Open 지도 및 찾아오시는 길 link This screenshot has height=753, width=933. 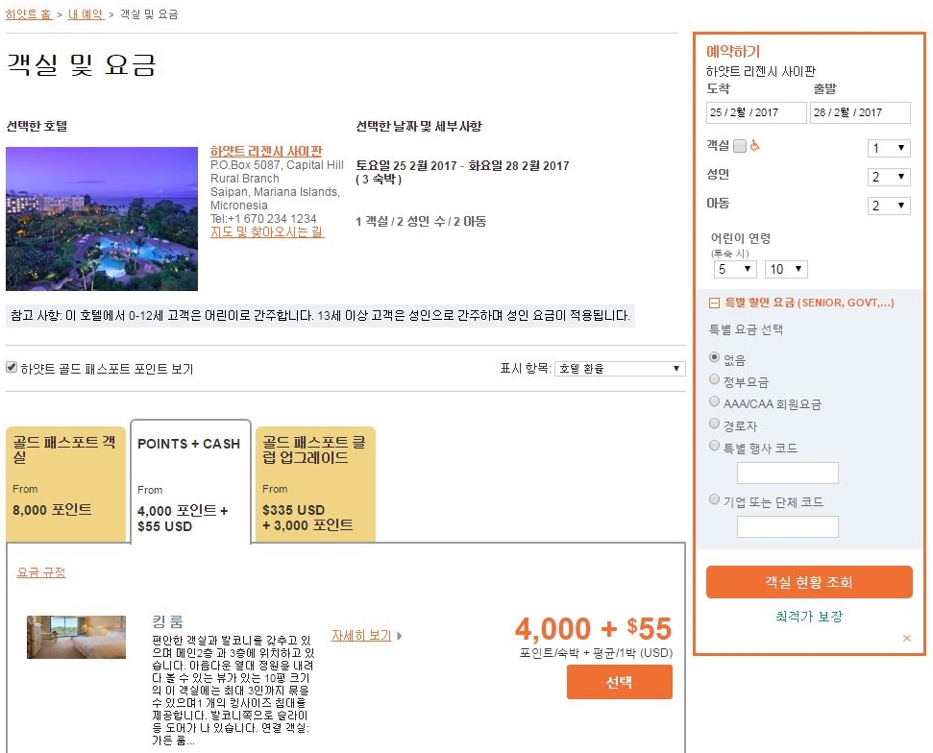point(267,232)
